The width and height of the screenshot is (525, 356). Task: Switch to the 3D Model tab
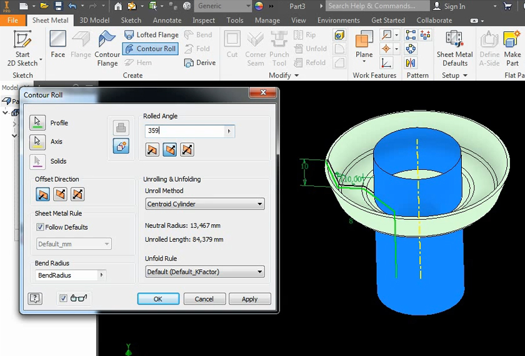pos(94,20)
